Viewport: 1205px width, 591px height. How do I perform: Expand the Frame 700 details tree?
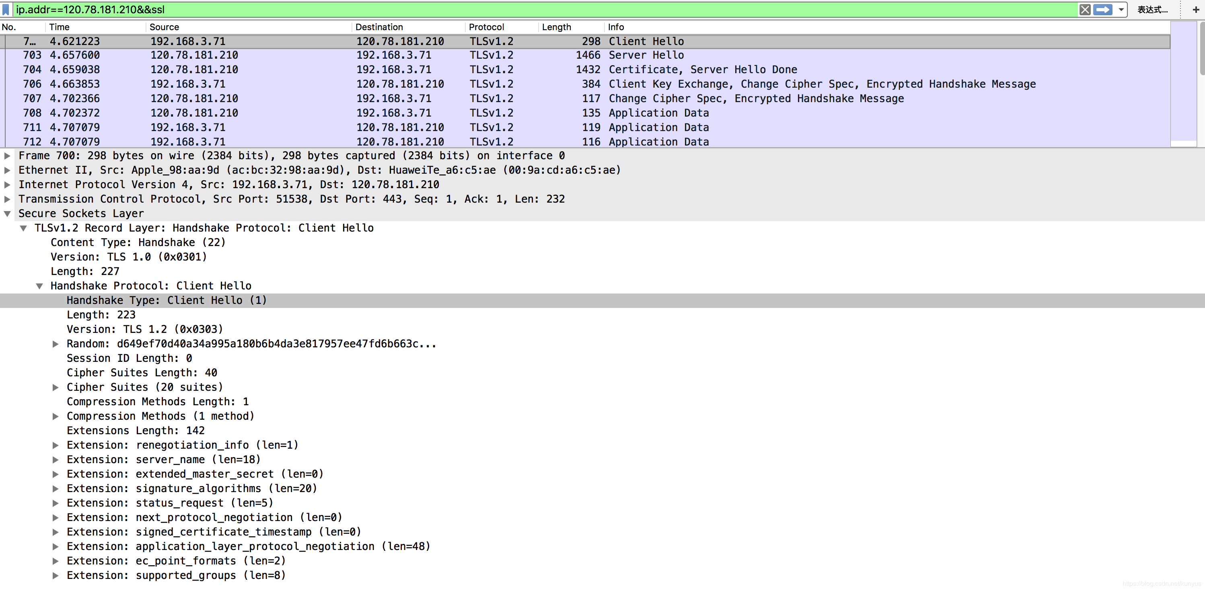8,156
